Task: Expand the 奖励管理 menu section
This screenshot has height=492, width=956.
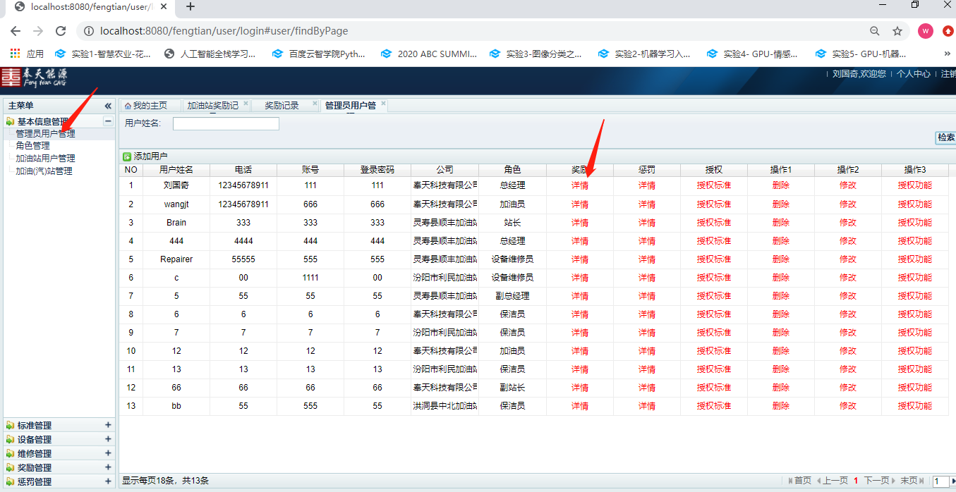Action: (x=108, y=467)
